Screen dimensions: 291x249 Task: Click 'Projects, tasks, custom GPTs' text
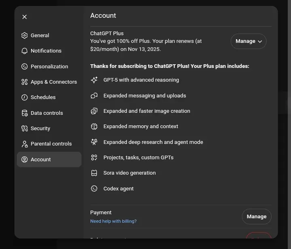tap(139, 158)
